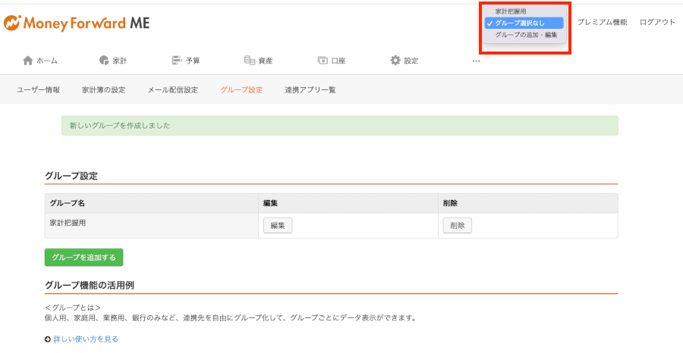Click the coin stack icon for 資産
683x353 pixels.
[250, 61]
